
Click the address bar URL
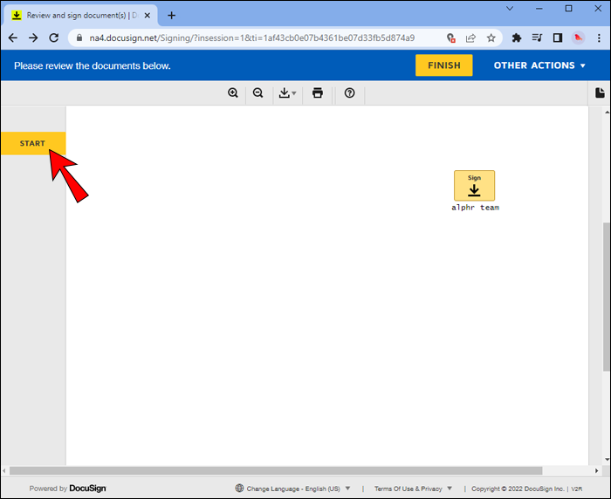[x=251, y=38]
